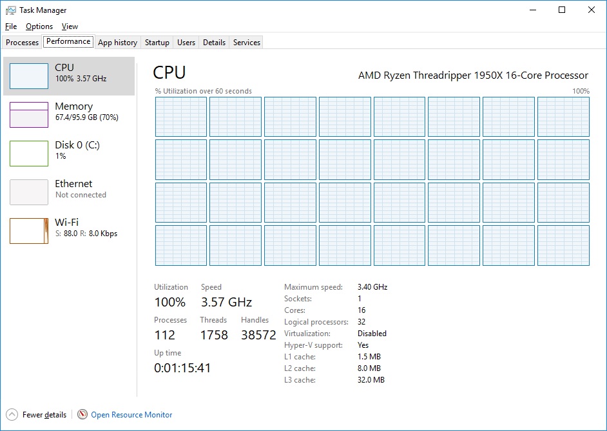This screenshot has height=431, width=607.
Task: Maximize the Task Manager window
Action: 562,10
